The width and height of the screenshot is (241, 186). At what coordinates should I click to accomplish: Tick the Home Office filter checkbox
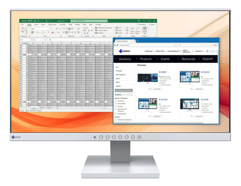[116, 103]
